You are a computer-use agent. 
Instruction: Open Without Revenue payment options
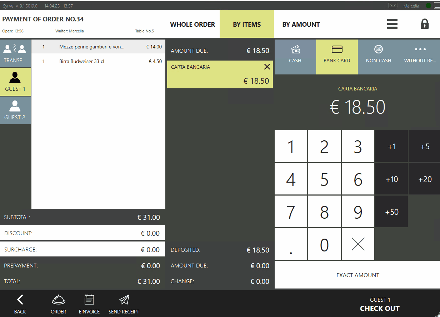tap(420, 55)
